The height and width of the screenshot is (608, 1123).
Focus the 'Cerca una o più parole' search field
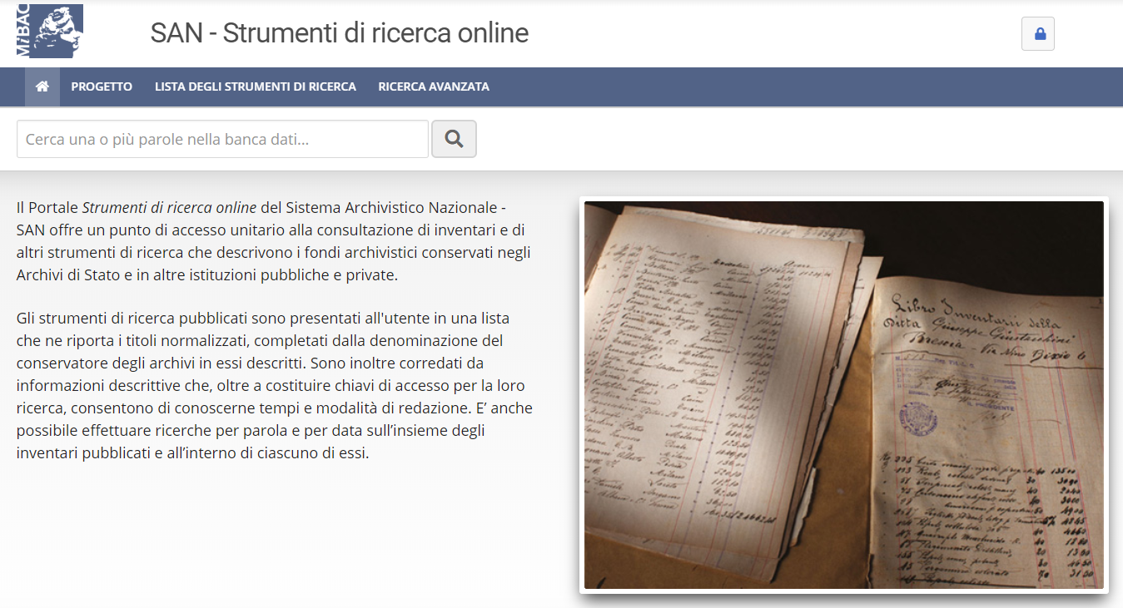pos(222,139)
